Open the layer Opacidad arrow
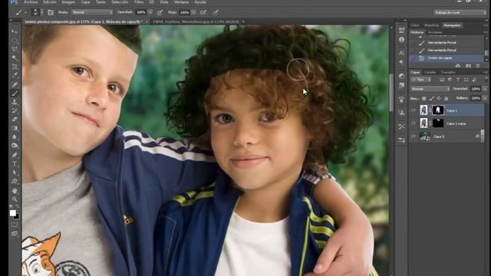This screenshot has width=491, height=276. click(x=485, y=89)
